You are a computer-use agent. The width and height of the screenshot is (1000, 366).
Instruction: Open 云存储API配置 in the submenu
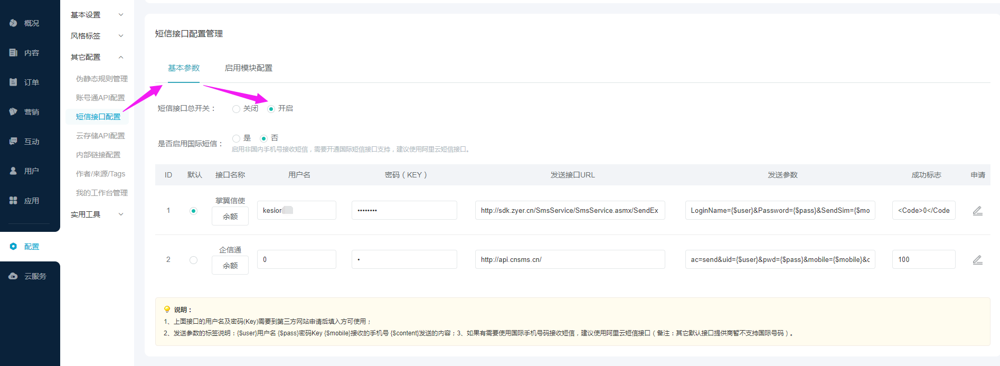[x=100, y=136]
